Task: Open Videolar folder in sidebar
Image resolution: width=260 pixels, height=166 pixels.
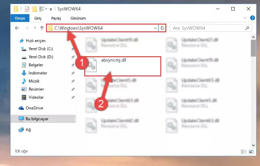Action: click(x=36, y=97)
